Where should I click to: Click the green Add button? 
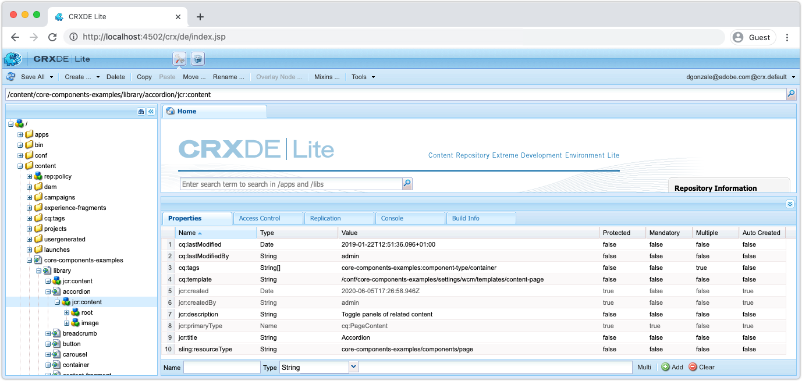(x=672, y=367)
